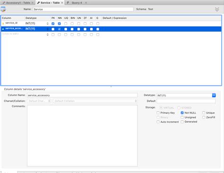The image size is (224, 173).
Task: Check UQ for service_id column
Action: (66, 24)
